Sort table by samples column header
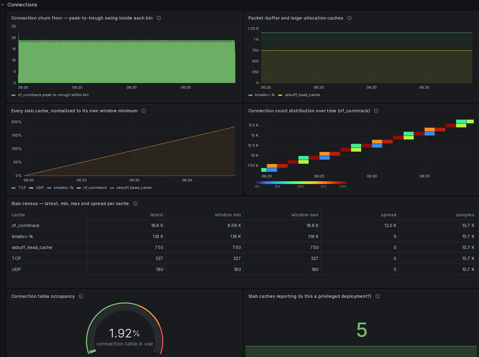This screenshot has height=357, width=479. [465, 215]
